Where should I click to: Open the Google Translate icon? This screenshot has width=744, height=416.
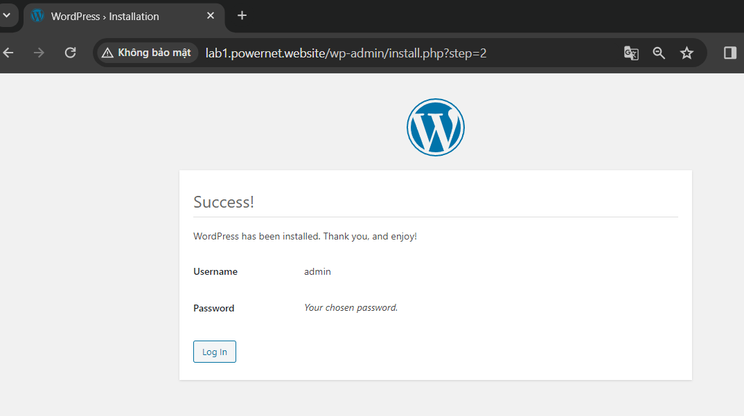pos(631,53)
